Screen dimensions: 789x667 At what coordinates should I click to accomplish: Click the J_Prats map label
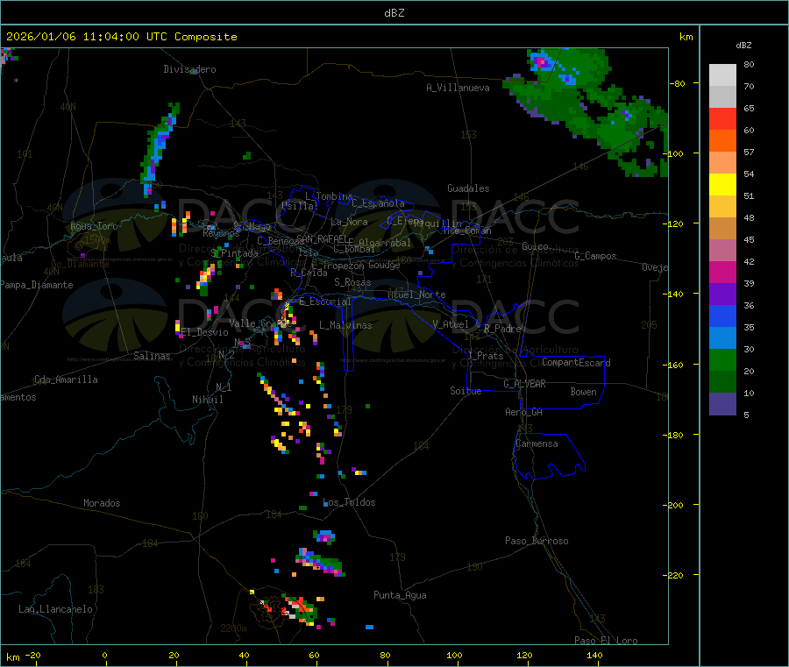click(x=486, y=356)
